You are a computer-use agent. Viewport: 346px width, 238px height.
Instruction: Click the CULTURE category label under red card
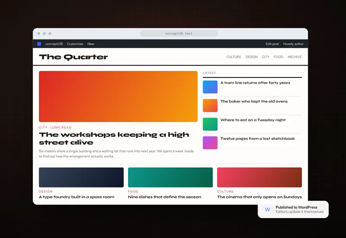tap(225, 191)
